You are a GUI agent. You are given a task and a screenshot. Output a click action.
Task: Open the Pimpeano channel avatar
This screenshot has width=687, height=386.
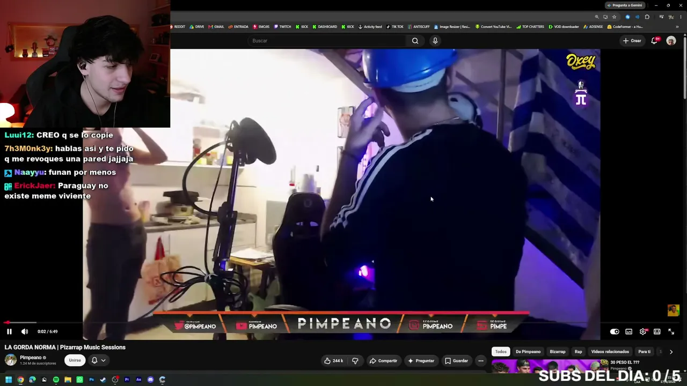pyautogui.click(x=10, y=360)
